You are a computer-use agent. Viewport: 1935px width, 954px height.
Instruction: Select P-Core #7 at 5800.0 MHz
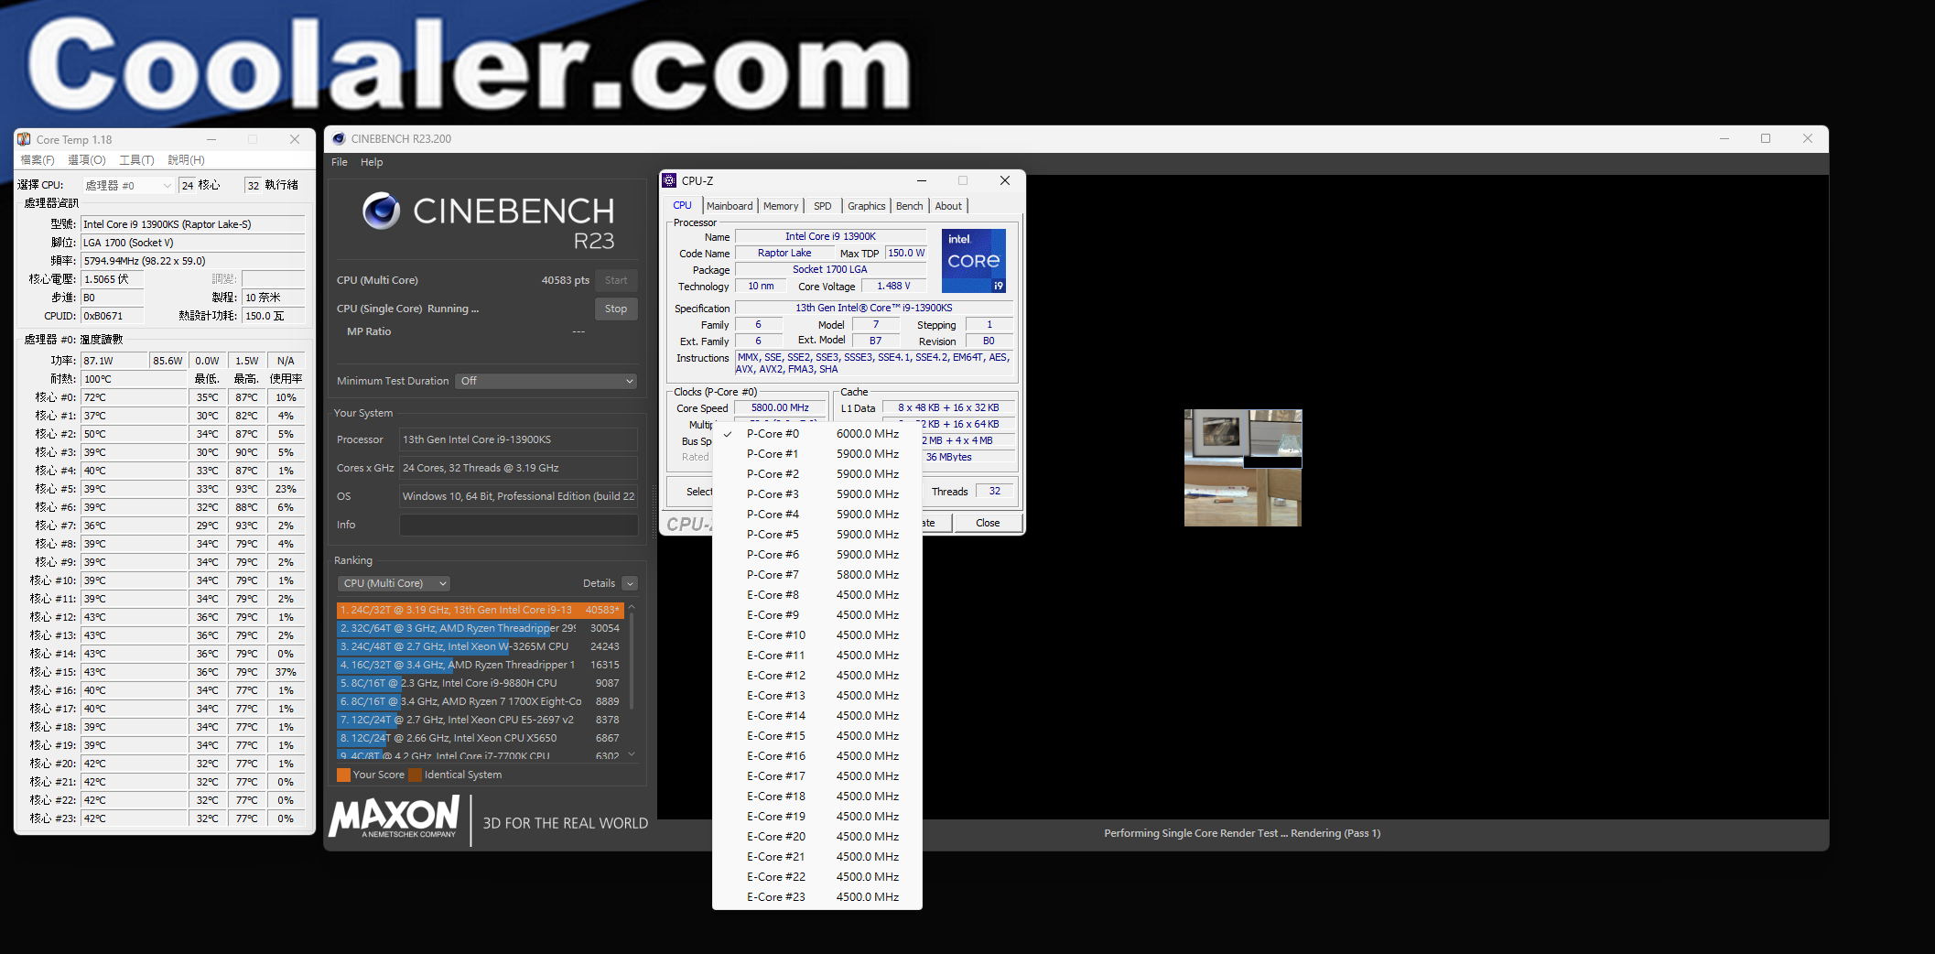[816, 574]
